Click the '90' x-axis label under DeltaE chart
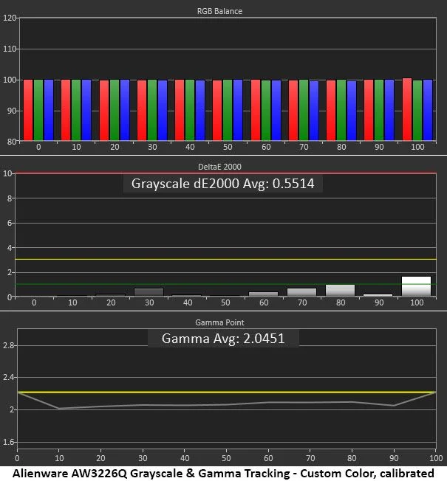Screen dimensions: 447x481 379,302
